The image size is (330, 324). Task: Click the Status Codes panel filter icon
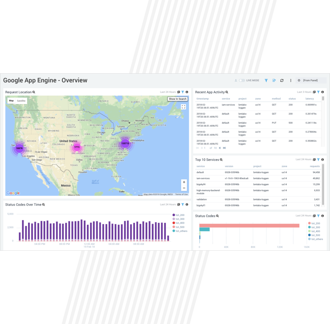pos(318,216)
